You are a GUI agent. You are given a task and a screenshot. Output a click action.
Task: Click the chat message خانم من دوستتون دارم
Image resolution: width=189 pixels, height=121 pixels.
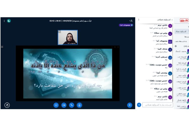coord(159,83)
